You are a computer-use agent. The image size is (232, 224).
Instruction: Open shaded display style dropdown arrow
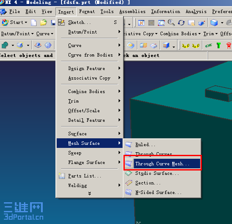pos(222,23)
